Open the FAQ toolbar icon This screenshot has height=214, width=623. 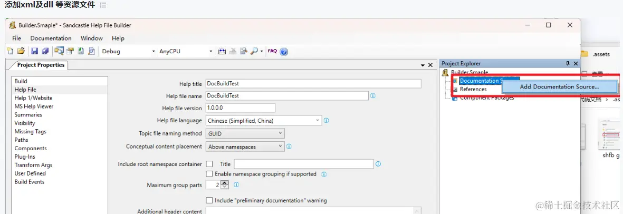(x=272, y=51)
